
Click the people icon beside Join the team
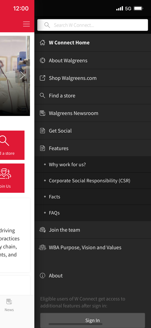(42, 230)
